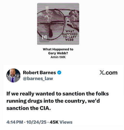Click the X logo in X.com

(102, 73)
